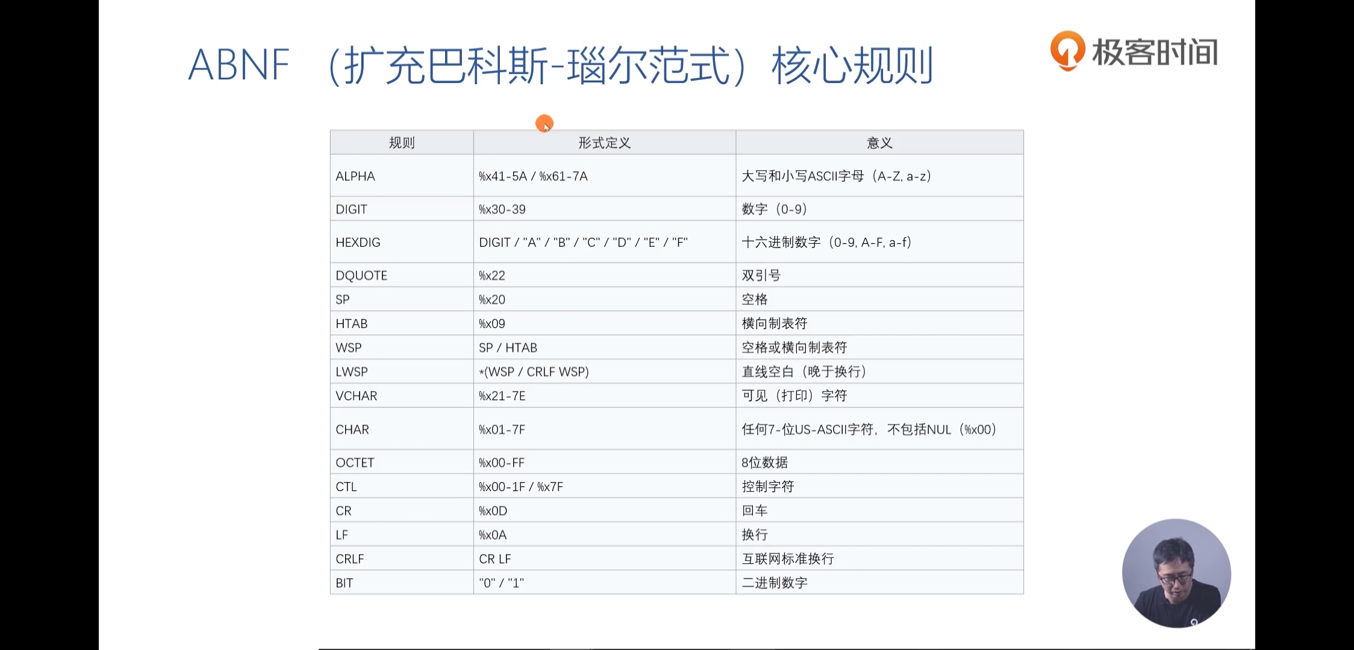Click the '换行' meaning cell in LF row
This screenshot has height=650, width=1354.
click(879, 534)
